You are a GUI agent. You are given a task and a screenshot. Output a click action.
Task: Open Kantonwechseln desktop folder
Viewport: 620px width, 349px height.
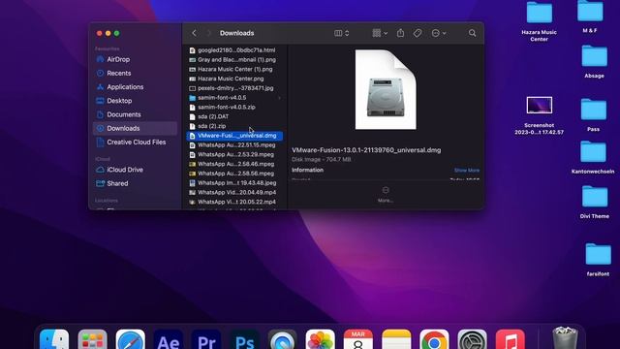pos(593,157)
